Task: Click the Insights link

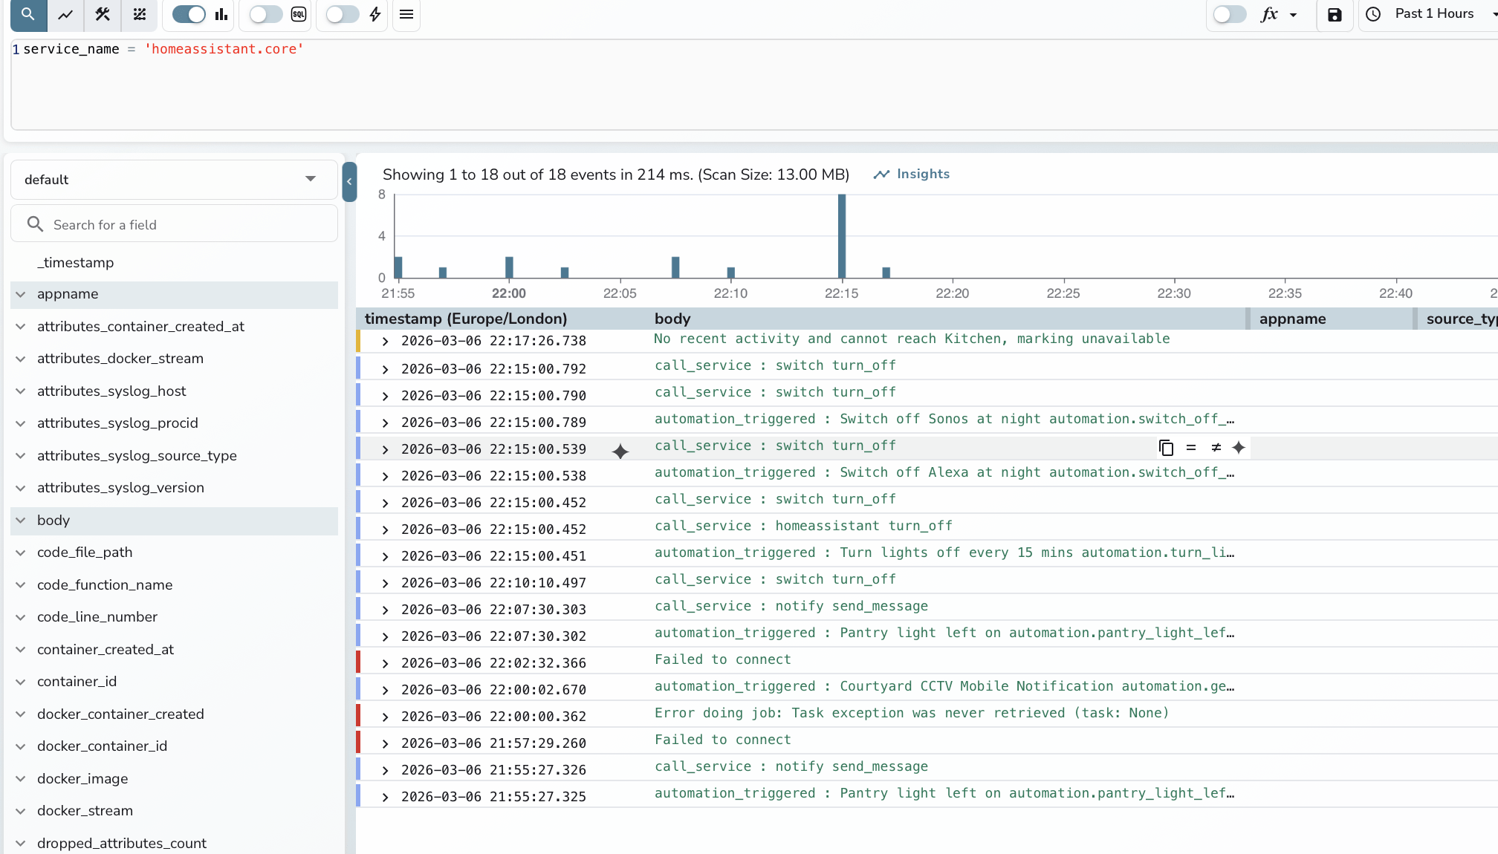Action: [911, 174]
